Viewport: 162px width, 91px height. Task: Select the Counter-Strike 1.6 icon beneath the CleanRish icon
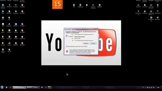click(138, 13)
